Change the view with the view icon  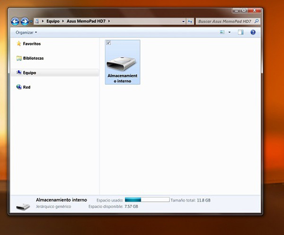pos(222,32)
